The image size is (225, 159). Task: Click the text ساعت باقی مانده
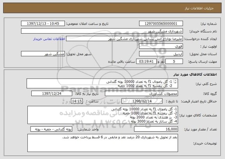point(121,62)
